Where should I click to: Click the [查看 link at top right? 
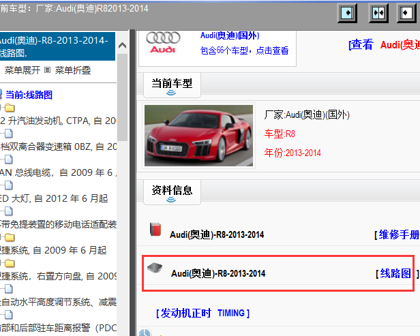pyautogui.click(x=361, y=44)
